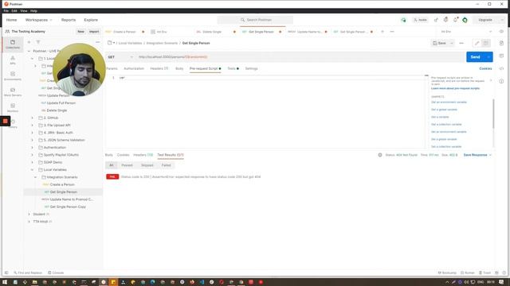Open the comments icon beside pencil
Screen dimensions: 510x286
485,43
